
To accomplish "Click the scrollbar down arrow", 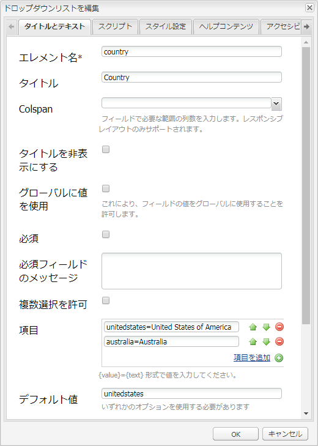I will point(306,414).
